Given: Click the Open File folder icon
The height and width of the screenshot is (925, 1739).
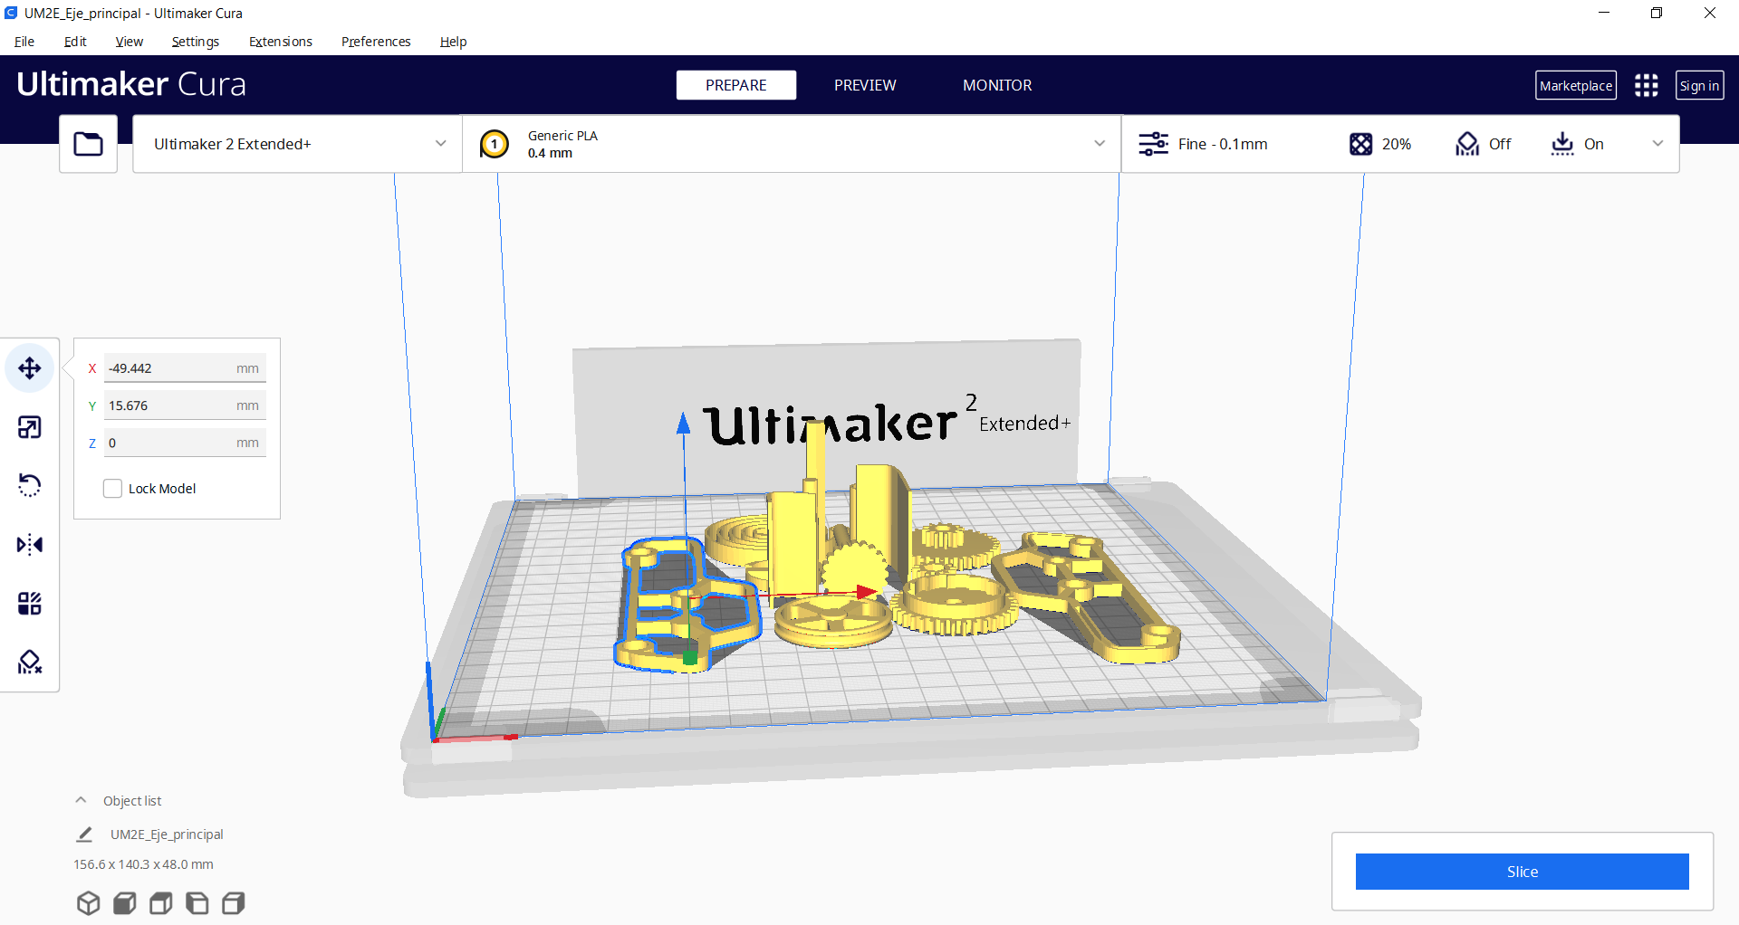Looking at the screenshot, I should tap(88, 144).
